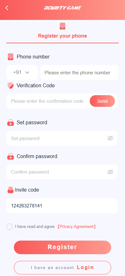
Task: Go back using the header arrow
Action: tap(7, 8)
